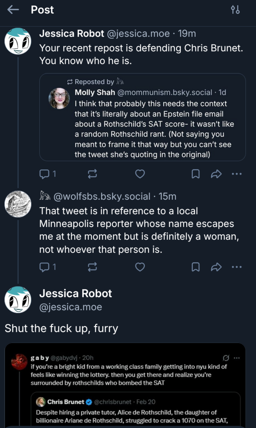Go back using the left arrow
The width and height of the screenshot is (256, 428).
tap(13, 10)
